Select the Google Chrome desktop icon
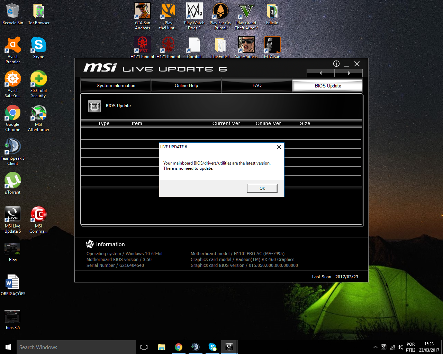 (13, 118)
